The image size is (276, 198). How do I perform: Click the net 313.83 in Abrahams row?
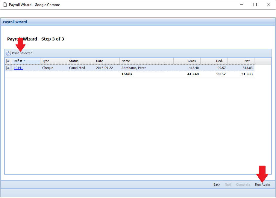(248, 68)
